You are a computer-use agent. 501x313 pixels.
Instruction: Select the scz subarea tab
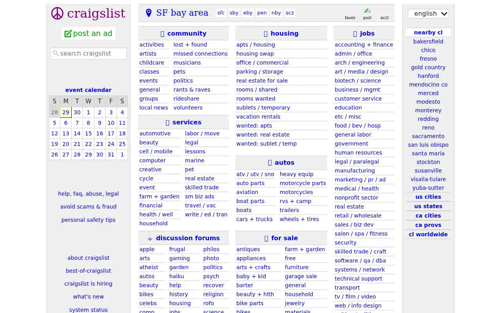(290, 13)
